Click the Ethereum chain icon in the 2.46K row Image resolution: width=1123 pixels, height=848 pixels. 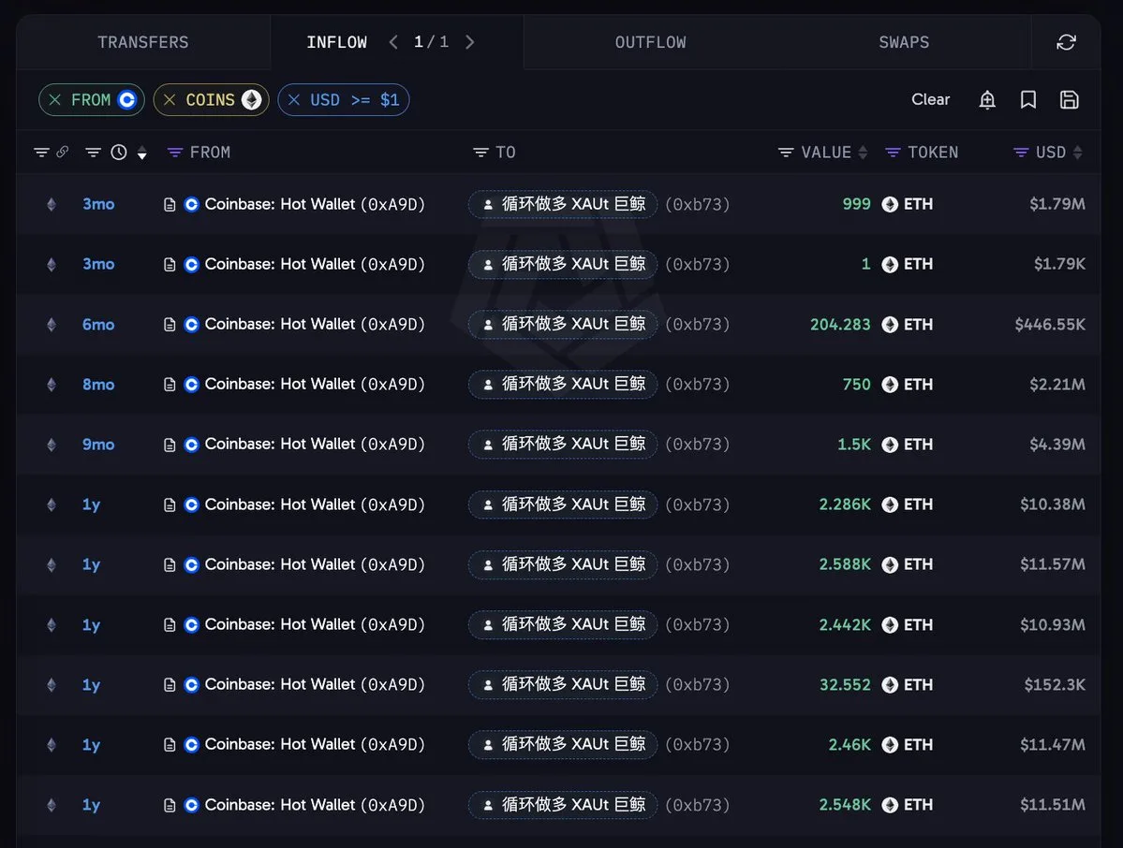point(52,745)
